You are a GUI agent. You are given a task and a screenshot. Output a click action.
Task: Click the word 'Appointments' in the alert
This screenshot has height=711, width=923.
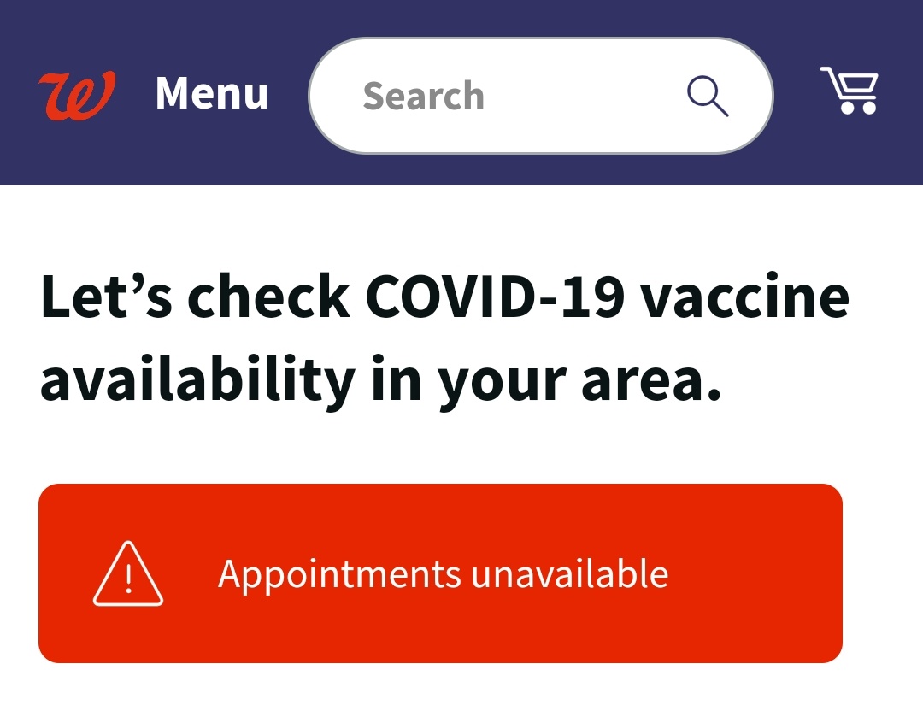pyautogui.click(x=339, y=574)
